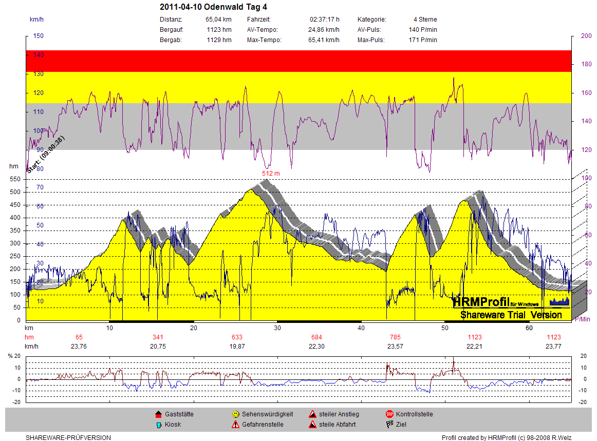Screen dimensions: 597x441
Task: Click the Distanz value 65,04 km
Action: (218, 20)
